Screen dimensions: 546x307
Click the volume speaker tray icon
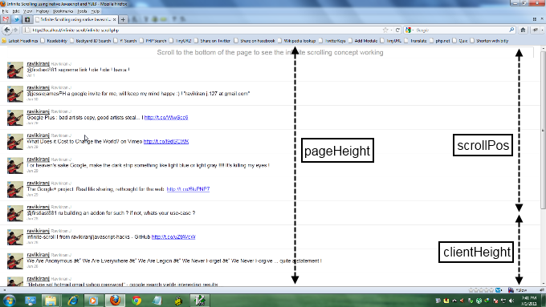tap(511, 301)
